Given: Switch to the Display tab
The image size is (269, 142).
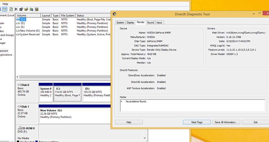Looking at the screenshot, I should click(130, 23).
